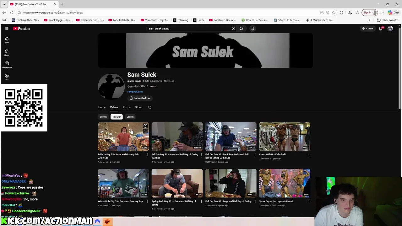
Task: Open Show Day at the Legends Classic thumbnail
Action: pyautogui.click(x=285, y=183)
